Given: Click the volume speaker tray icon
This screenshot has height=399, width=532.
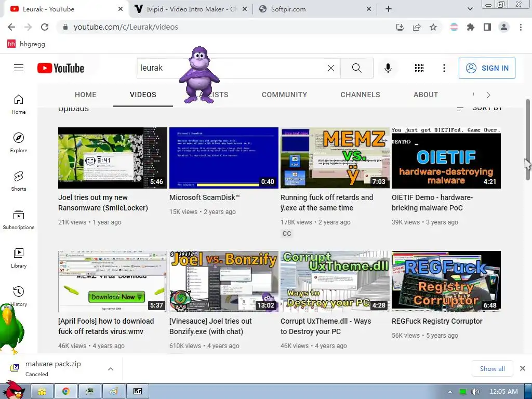Looking at the screenshot, I should (x=475, y=392).
